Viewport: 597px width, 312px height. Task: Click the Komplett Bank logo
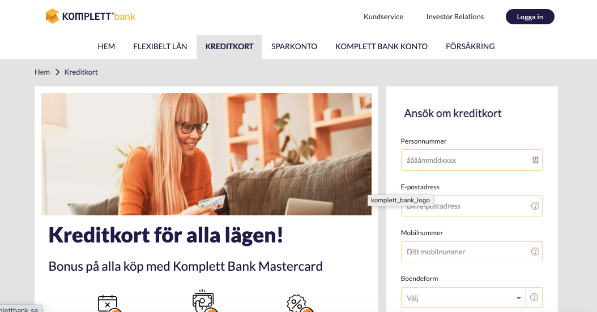pyautogui.click(x=90, y=16)
